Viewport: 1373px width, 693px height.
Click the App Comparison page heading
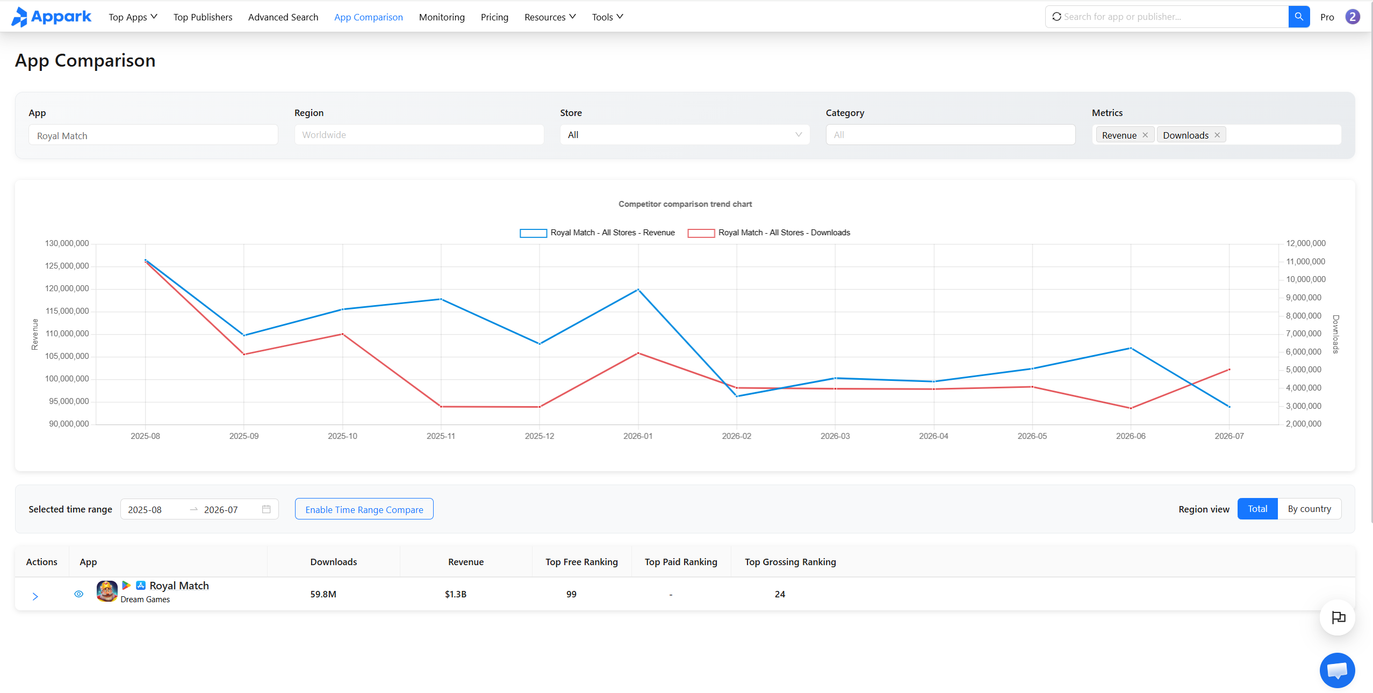pyautogui.click(x=85, y=61)
